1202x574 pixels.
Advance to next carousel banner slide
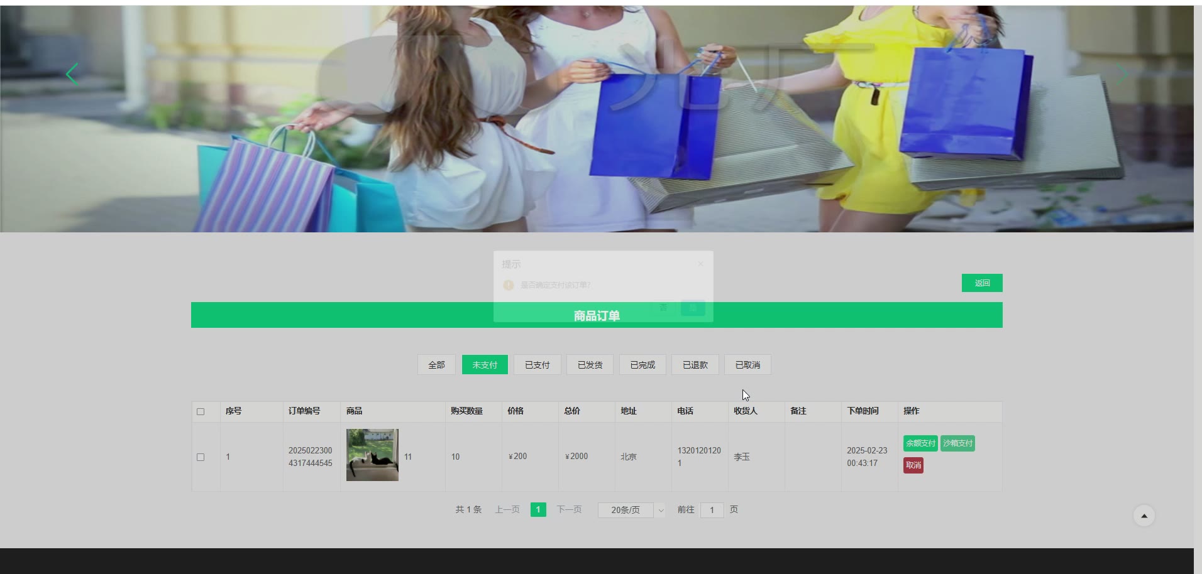click(x=1122, y=74)
